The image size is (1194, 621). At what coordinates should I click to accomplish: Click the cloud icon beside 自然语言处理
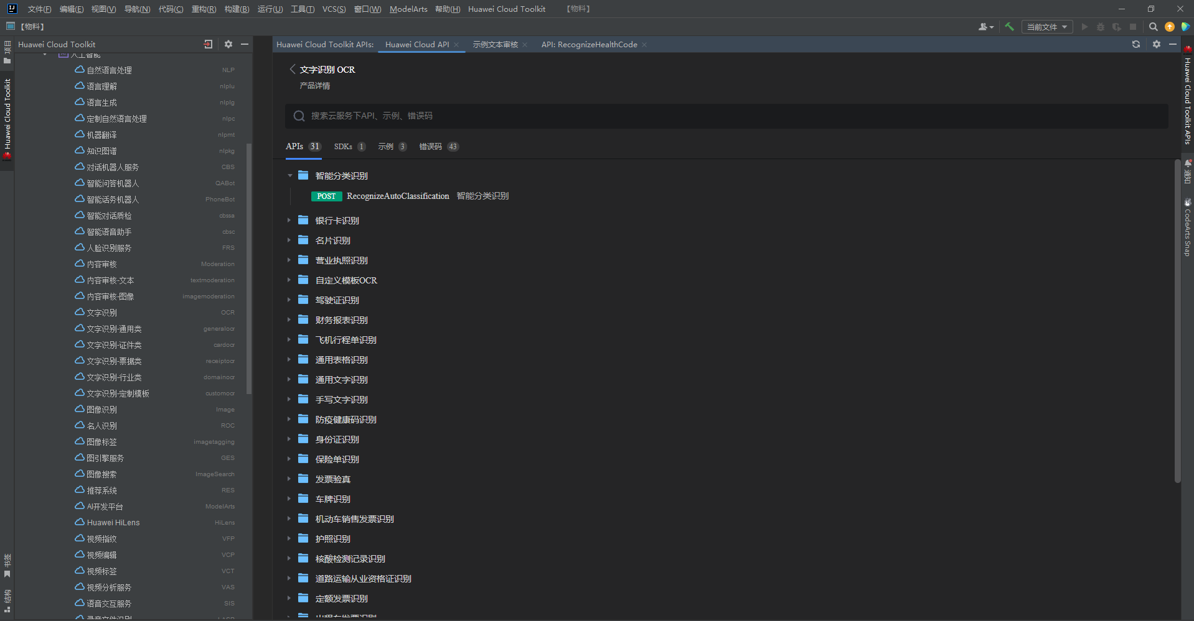click(x=80, y=70)
